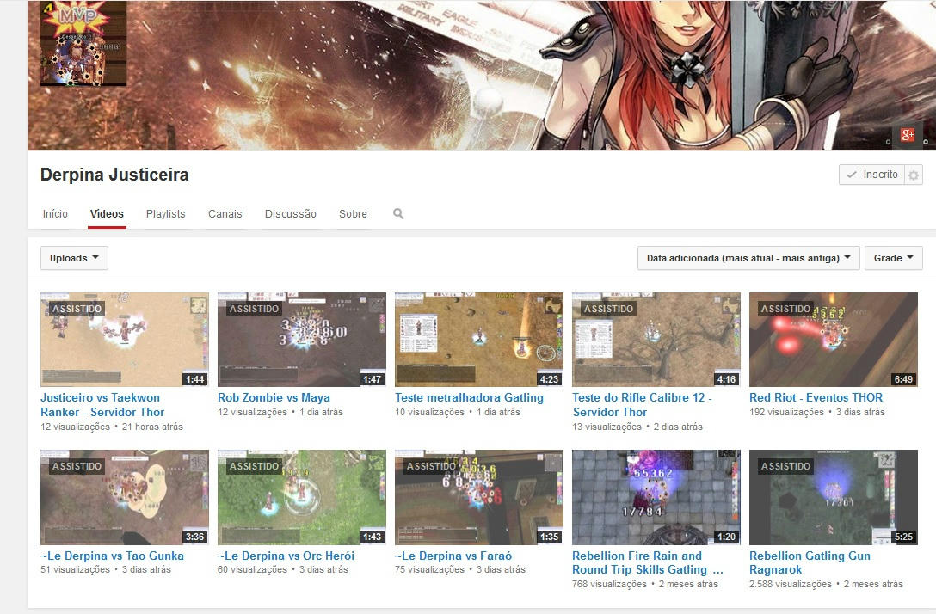Viewport: 936px width, 614px height.
Task: Open the Grade view dropdown
Action: pyautogui.click(x=894, y=258)
